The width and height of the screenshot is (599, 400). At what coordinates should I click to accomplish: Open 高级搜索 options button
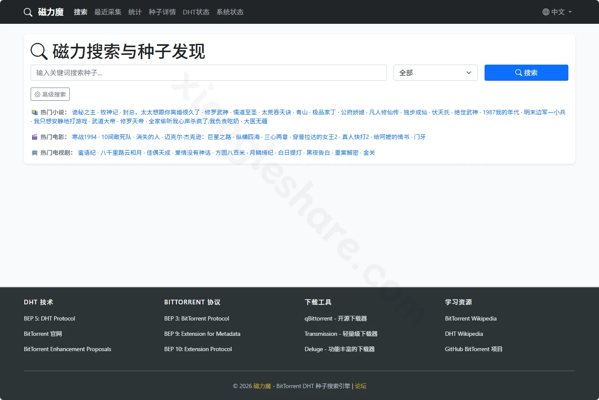pos(50,94)
